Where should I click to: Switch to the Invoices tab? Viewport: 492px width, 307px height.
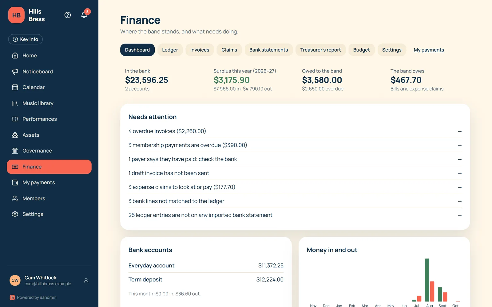pyautogui.click(x=200, y=50)
